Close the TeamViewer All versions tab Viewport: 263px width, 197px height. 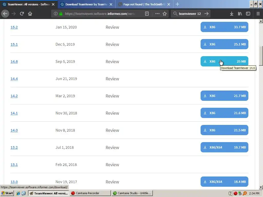pyautogui.click(x=53, y=4)
